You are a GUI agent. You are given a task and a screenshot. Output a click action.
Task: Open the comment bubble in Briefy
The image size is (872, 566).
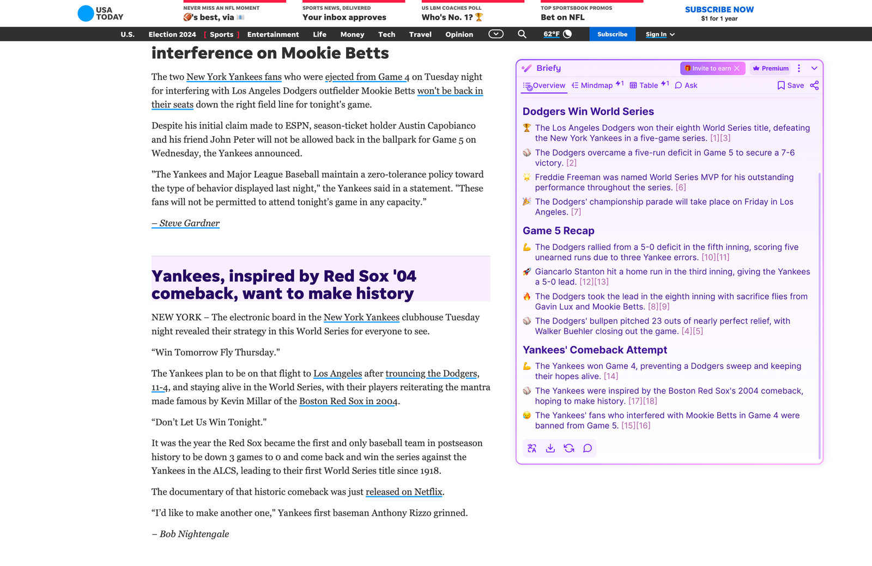(x=588, y=448)
